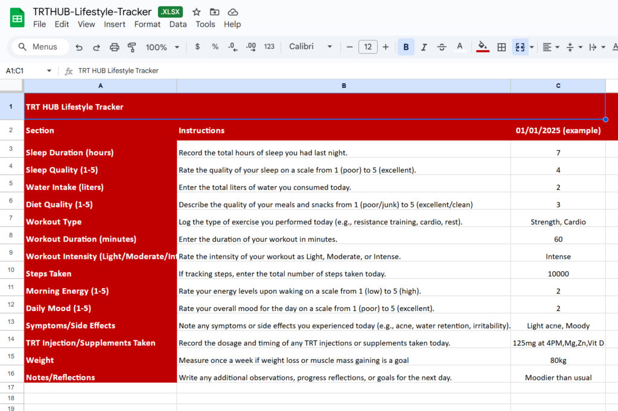Image resolution: width=618 pixels, height=411 pixels.
Task: Open the fill color picker
Action: [x=483, y=47]
